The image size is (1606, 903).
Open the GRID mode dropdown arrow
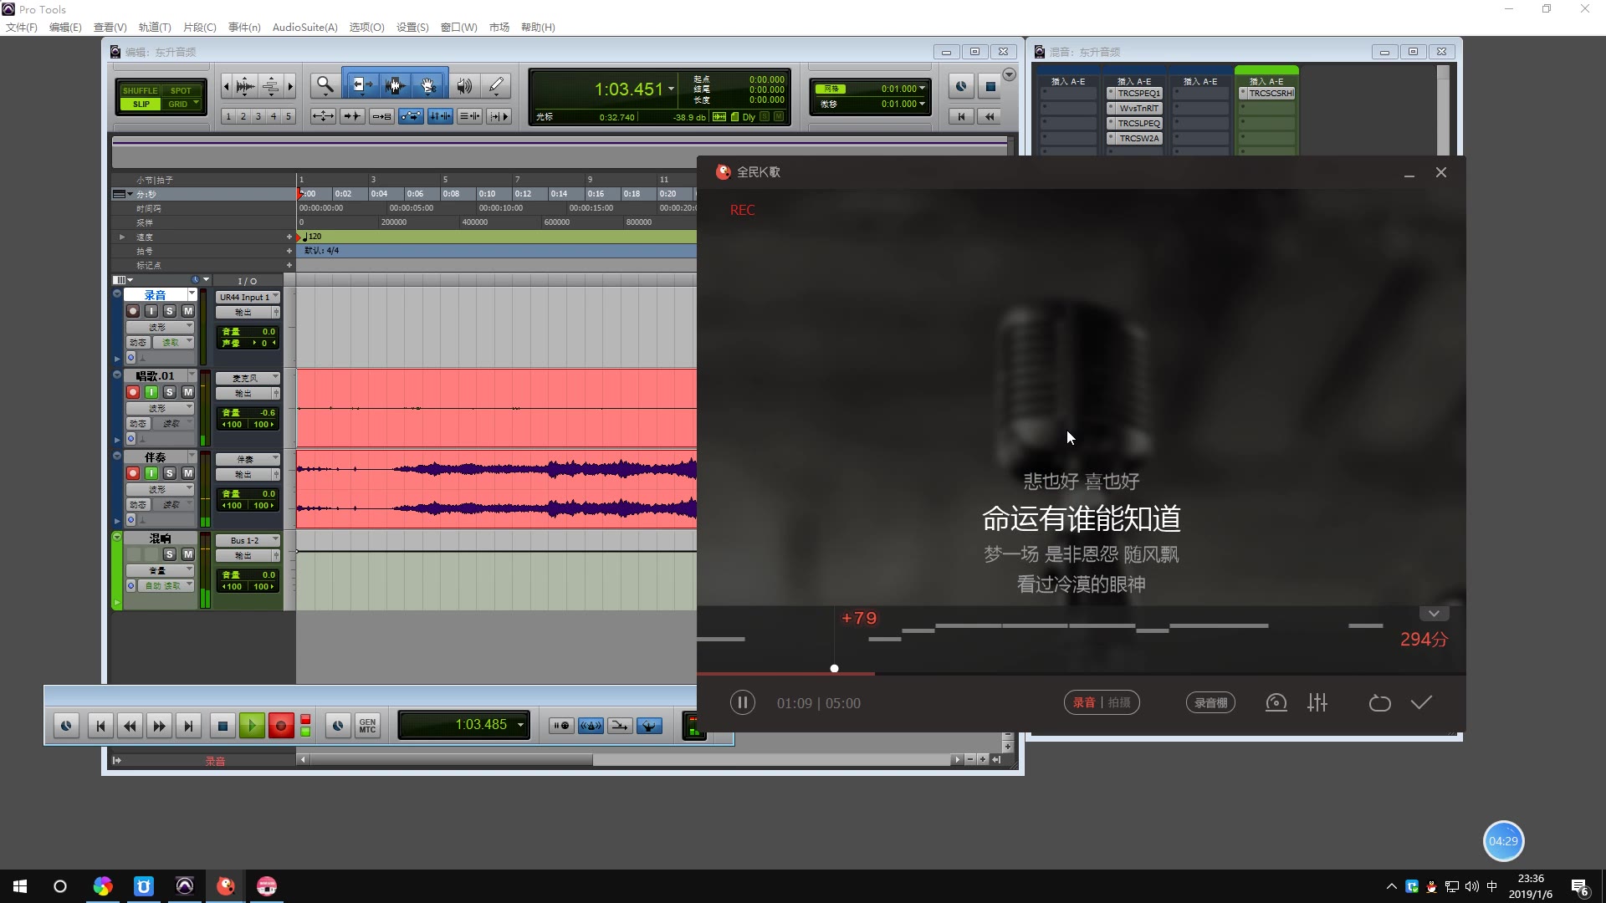pyautogui.click(x=197, y=104)
